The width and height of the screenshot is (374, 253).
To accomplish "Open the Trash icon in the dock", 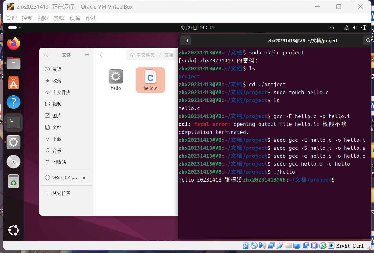I will tap(13, 182).
